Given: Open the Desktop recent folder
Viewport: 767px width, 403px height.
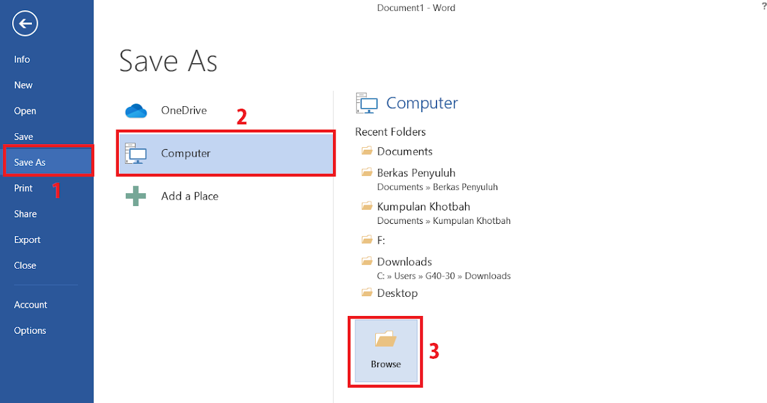Looking at the screenshot, I should click(x=398, y=293).
